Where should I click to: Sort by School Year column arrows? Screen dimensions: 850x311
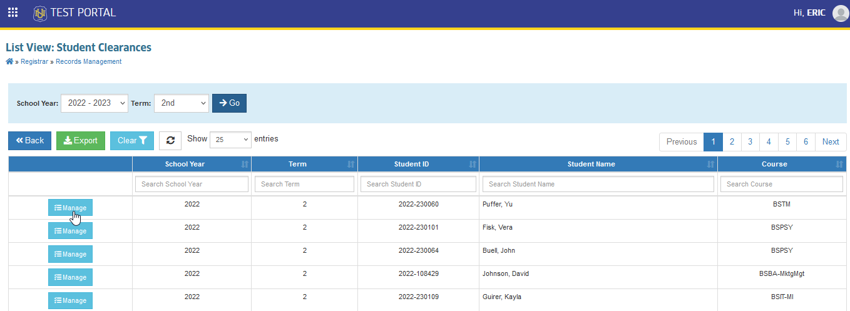pyautogui.click(x=244, y=164)
